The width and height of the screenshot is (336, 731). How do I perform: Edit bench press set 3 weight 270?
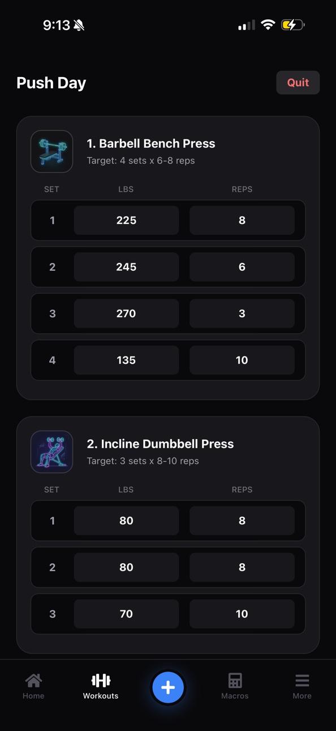point(126,313)
